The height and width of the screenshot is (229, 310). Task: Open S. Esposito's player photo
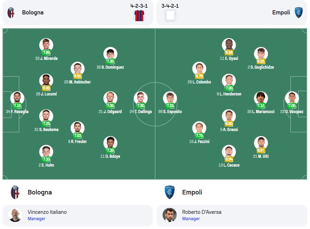[x=170, y=98]
